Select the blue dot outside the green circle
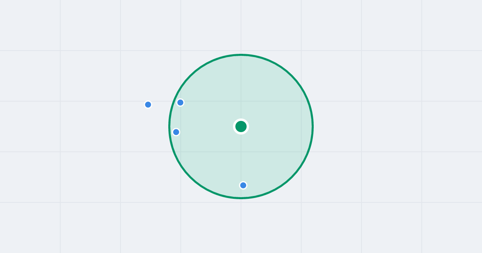Image resolution: width=482 pixels, height=253 pixels. click(148, 104)
